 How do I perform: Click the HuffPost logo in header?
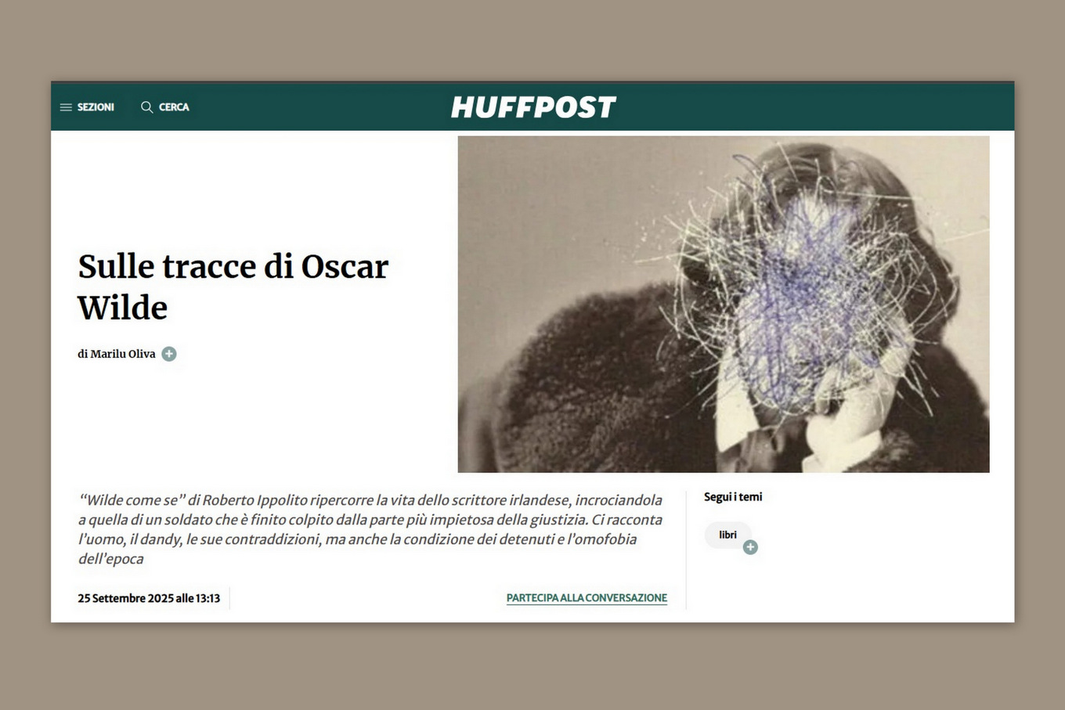pyautogui.click(x=533, y=107)
